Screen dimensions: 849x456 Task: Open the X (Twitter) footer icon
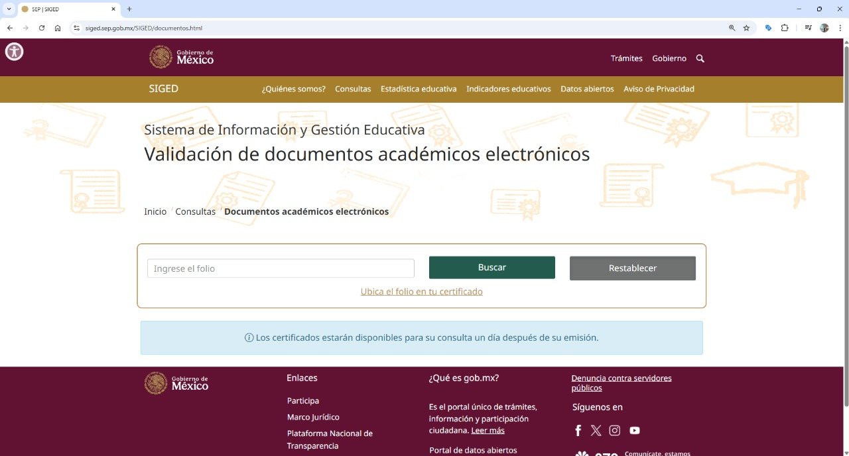(596, 431)
